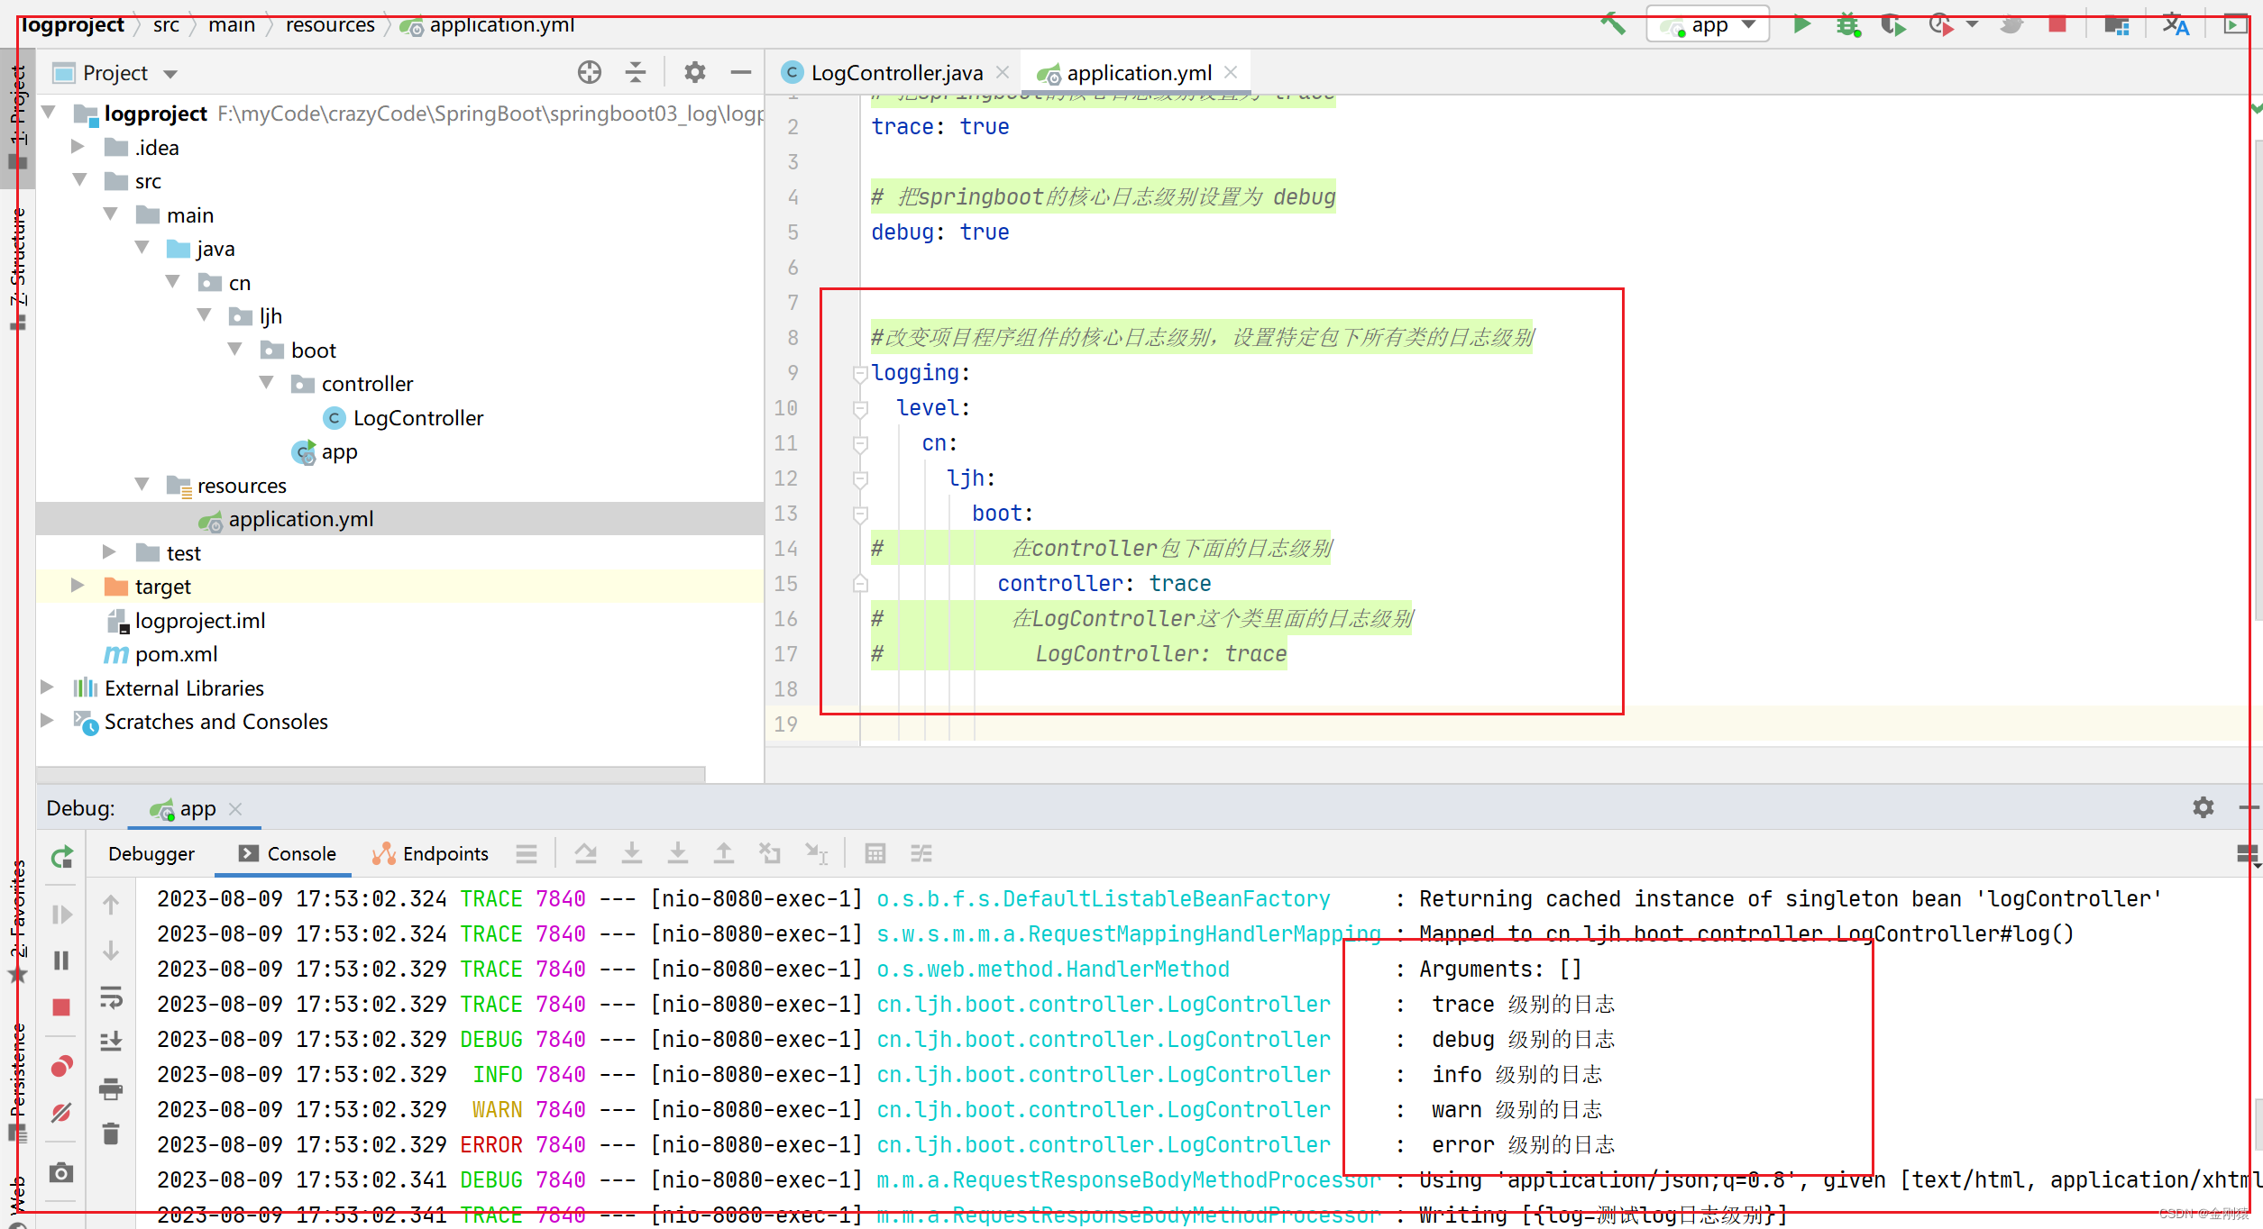The height and width of the screenshot is (1229, 2263).
Task: Clear console with trash icon
Action: (111, 1133)
